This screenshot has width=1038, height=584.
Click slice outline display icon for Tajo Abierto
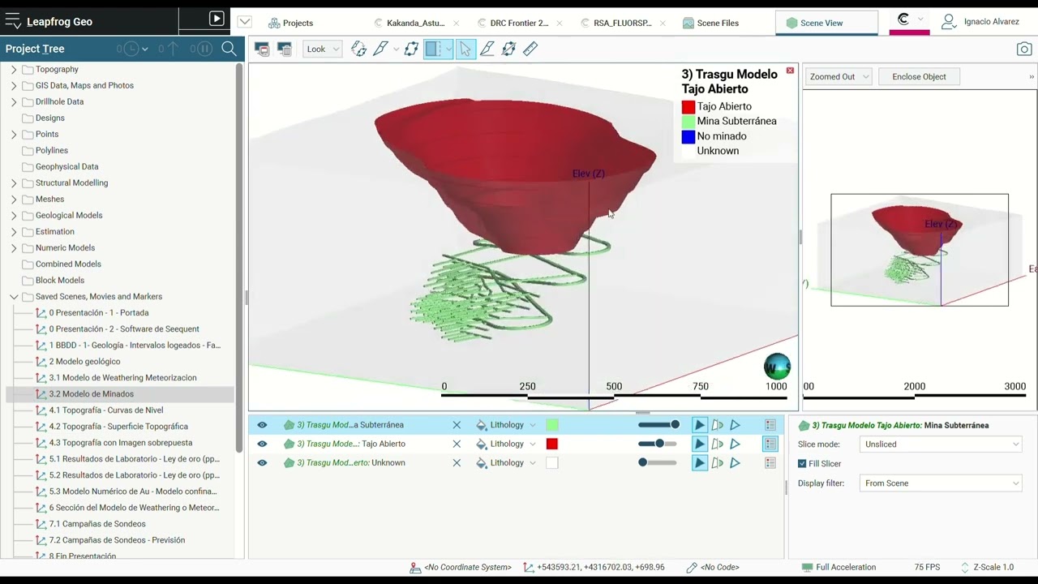pyautogui.click(x=717, y=444)
